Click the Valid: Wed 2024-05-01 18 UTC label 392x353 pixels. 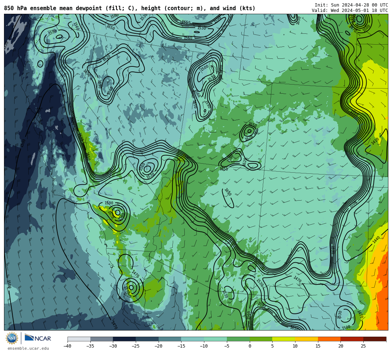(350, 10)
